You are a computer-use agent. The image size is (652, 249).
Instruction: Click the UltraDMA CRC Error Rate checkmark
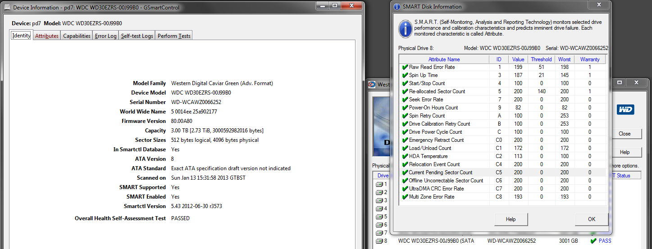click(405, 189)
